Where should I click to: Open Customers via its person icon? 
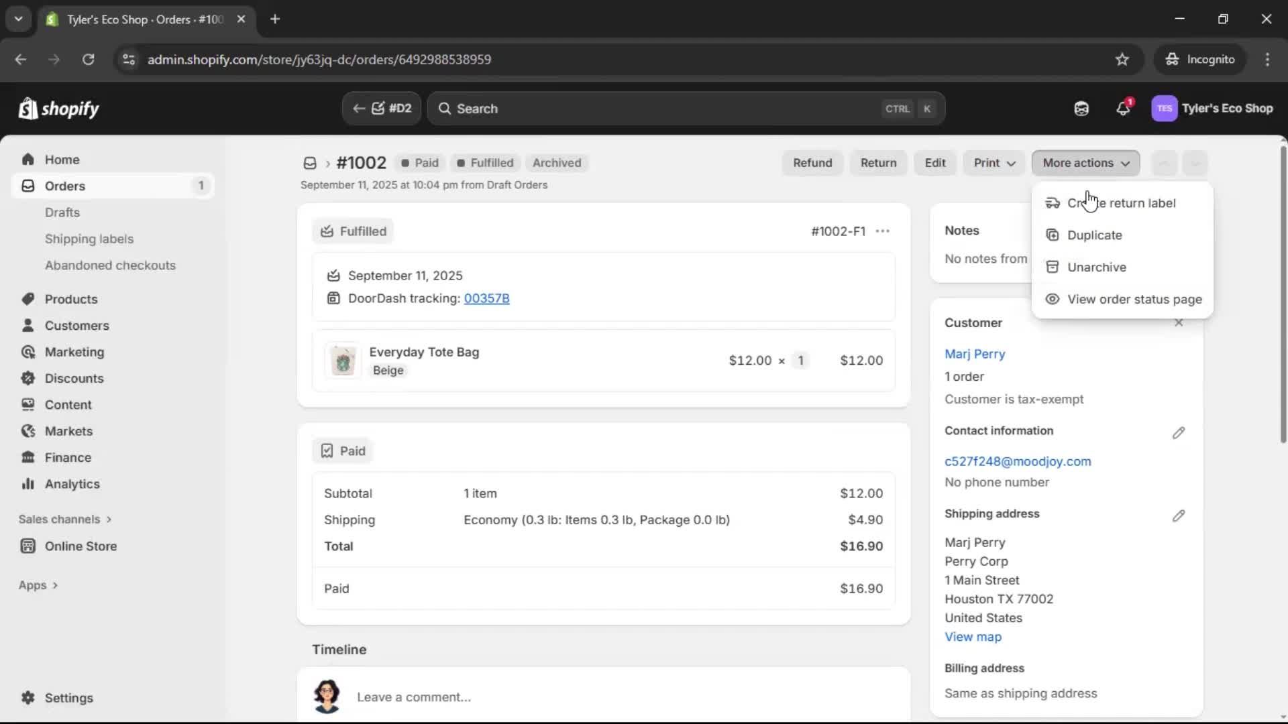pyautogui.click(x=28, y=326)
